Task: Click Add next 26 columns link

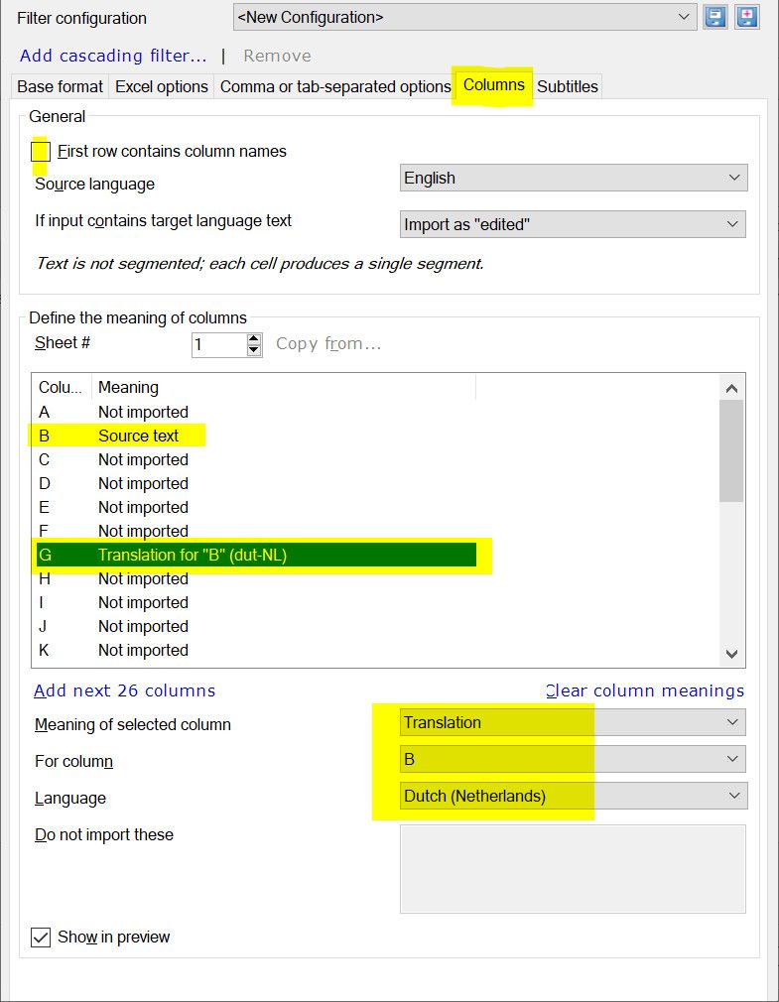Action: 125,690
